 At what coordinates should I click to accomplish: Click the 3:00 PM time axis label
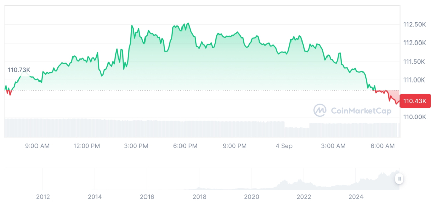(x=135, y=146)
